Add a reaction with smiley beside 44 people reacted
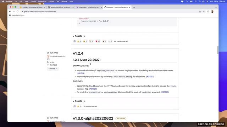 74,41
